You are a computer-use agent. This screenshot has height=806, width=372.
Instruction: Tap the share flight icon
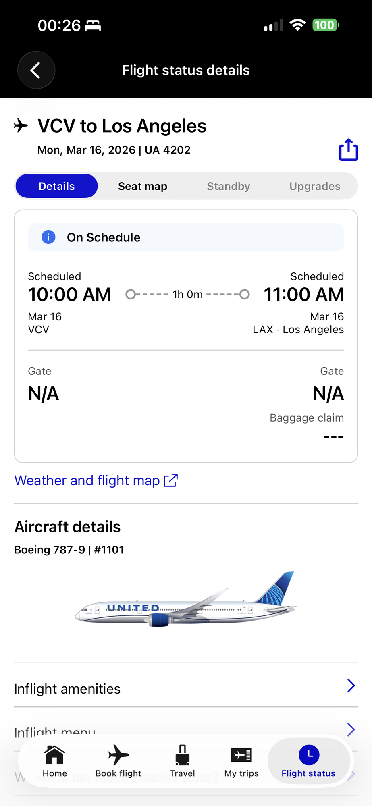[x=348, y=150]
